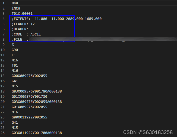Click M15 on line 17
Image resolution: width=177 pixels, height=137 pixels.
(15, 86)
